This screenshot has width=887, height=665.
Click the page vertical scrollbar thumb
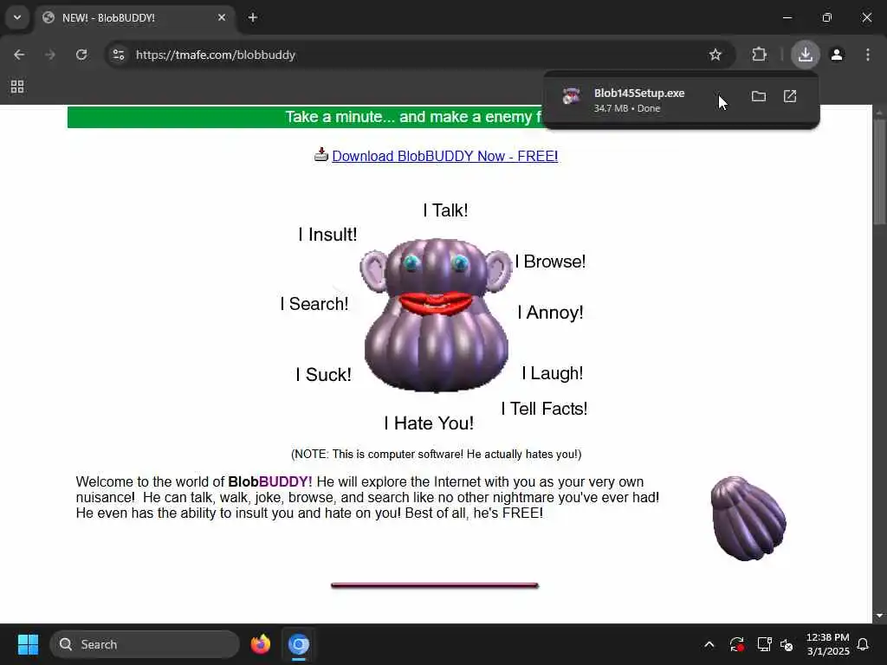[879, 172]
